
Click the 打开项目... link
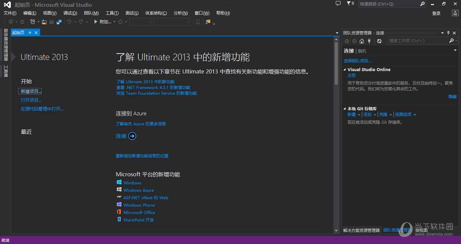click(x=31, y=100)
